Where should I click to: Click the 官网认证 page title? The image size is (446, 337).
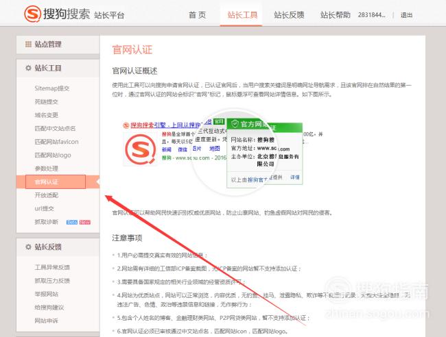tap(132, 49)
